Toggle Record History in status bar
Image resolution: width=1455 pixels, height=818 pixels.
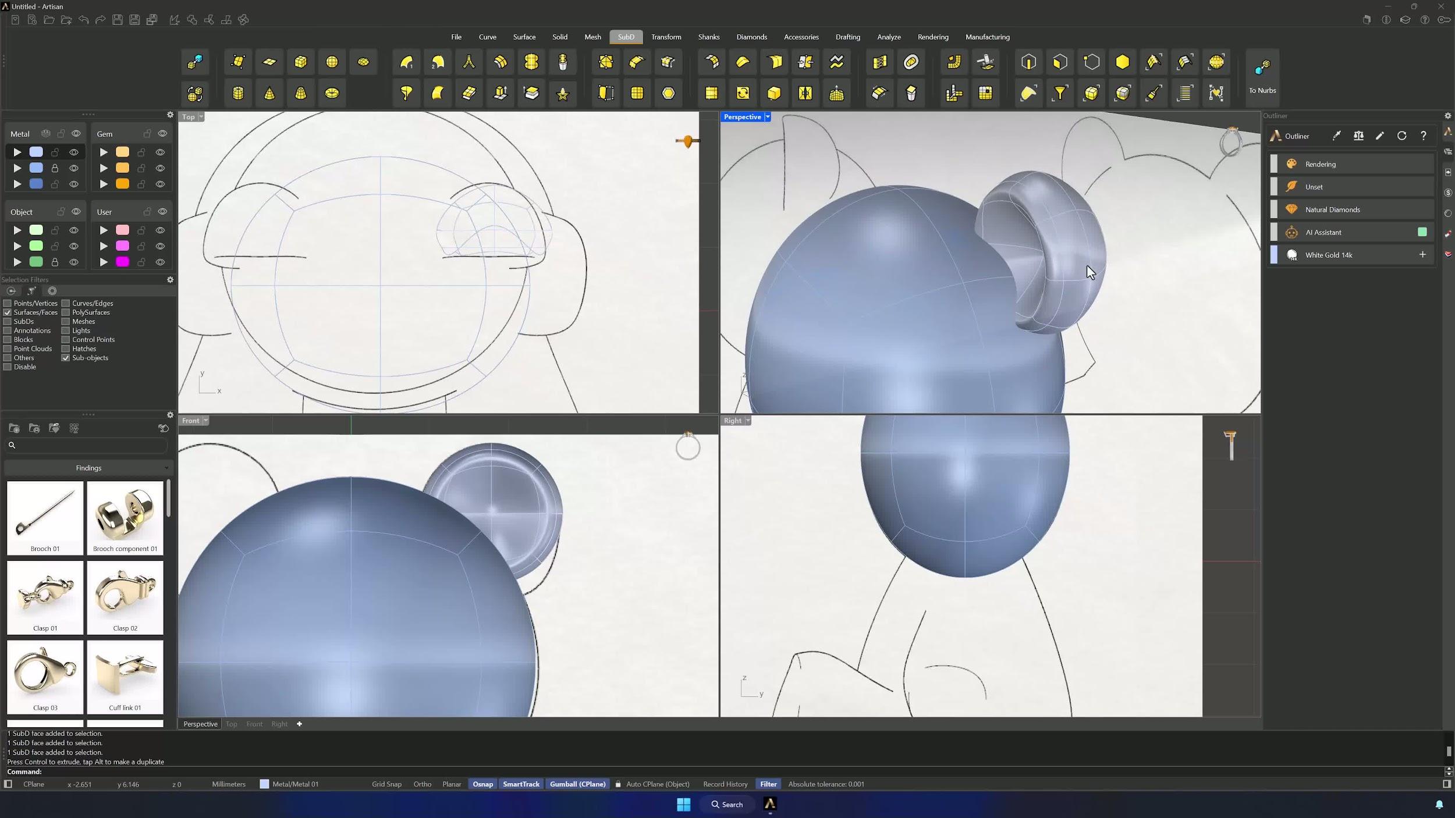pos(725,784)
